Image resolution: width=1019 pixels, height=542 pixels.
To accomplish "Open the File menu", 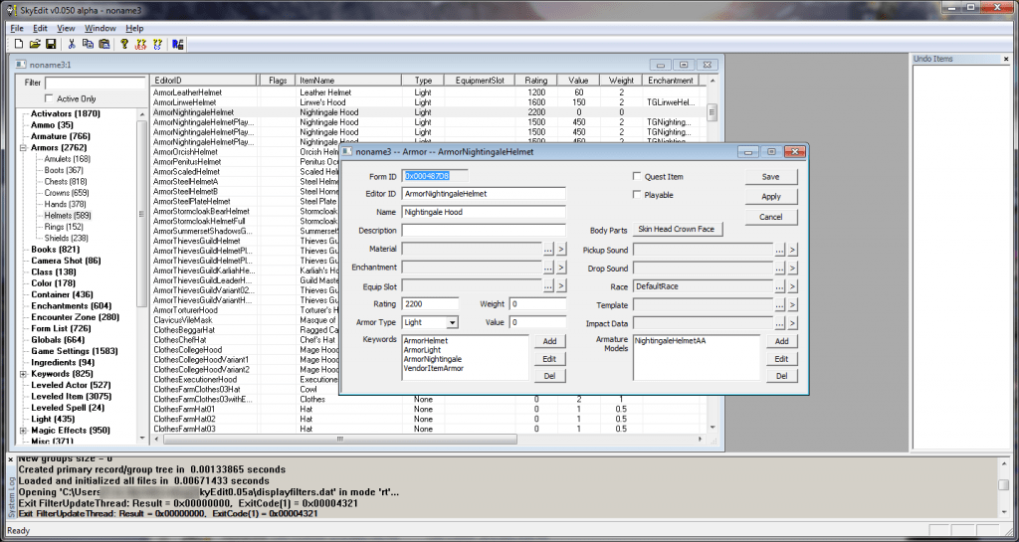I will 17,28.
